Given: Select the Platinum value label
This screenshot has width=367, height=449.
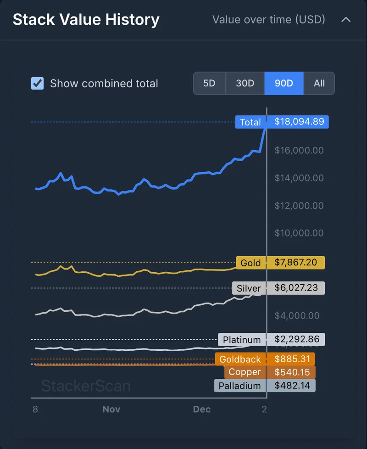Looking at the screenshot, I should [242, 340].
